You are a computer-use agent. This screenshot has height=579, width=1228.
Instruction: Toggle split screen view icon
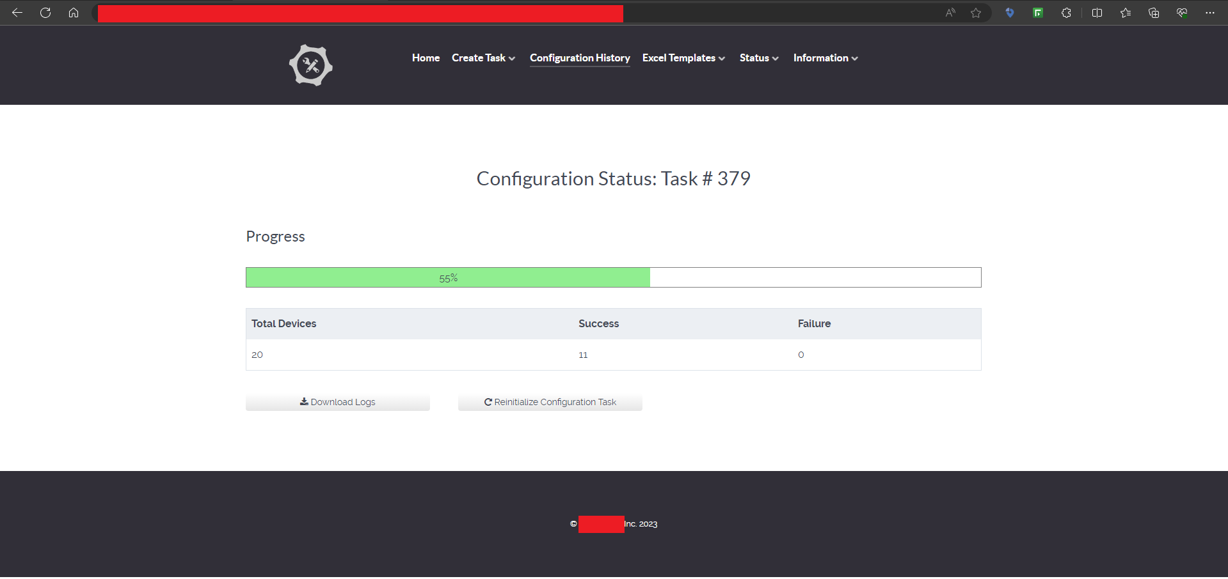1097,13
